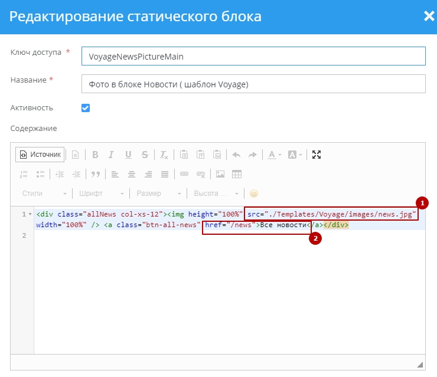Open the text color picker

point(274,155)
